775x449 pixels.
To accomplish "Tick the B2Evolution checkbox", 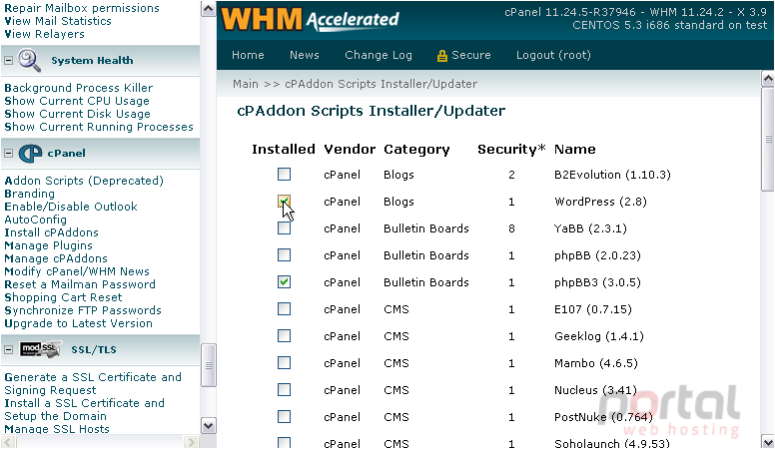I will [x=285, y=175].
